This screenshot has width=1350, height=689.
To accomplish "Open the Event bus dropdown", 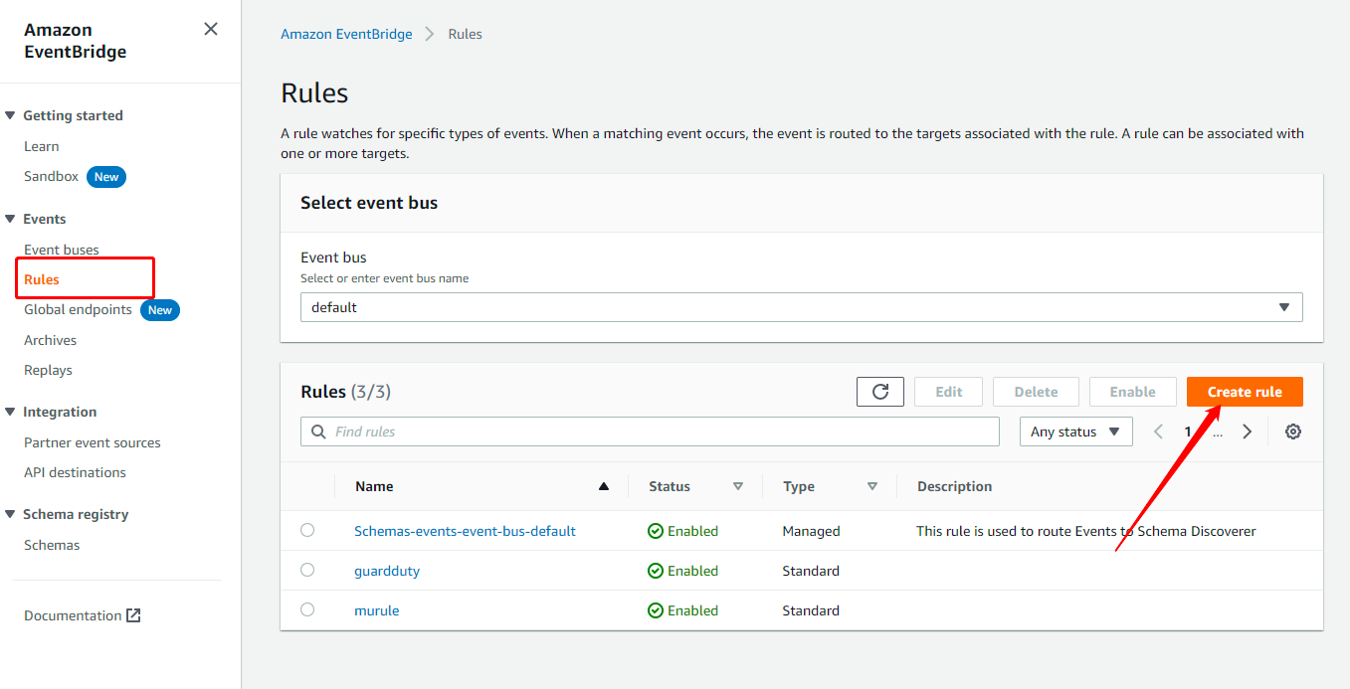I will pos(802,307).
